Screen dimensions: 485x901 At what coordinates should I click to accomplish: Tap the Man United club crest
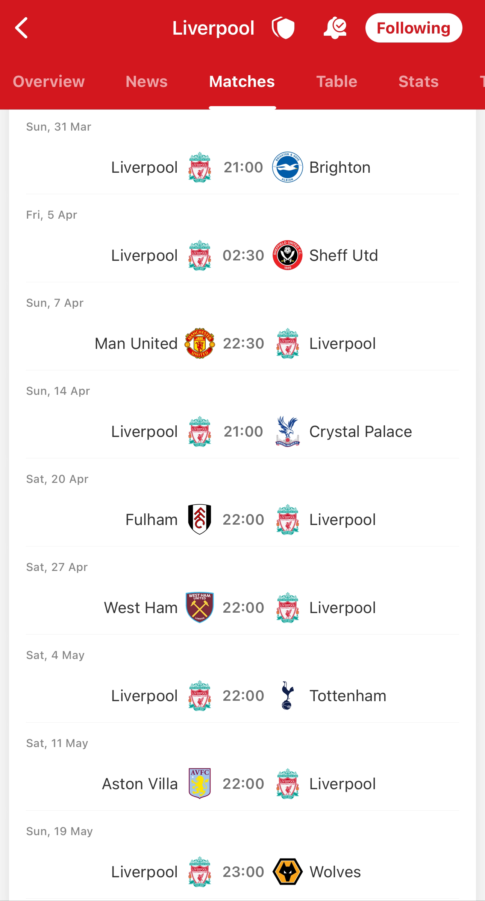[x=200, y=343]
